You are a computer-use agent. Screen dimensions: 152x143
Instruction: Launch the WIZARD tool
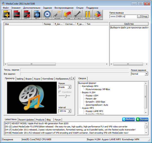pos(57,15)
